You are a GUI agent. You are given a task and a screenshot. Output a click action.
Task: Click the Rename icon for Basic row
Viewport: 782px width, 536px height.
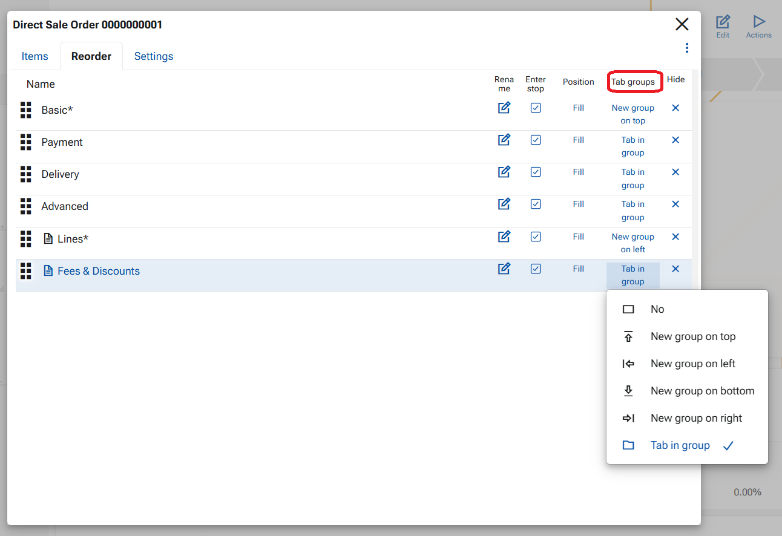(504, 108)
